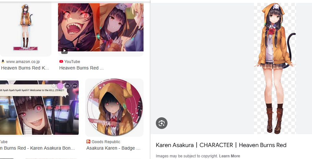
Task: Open the Karen Asakura CHARACTER title link
Action: coord(221,145)
